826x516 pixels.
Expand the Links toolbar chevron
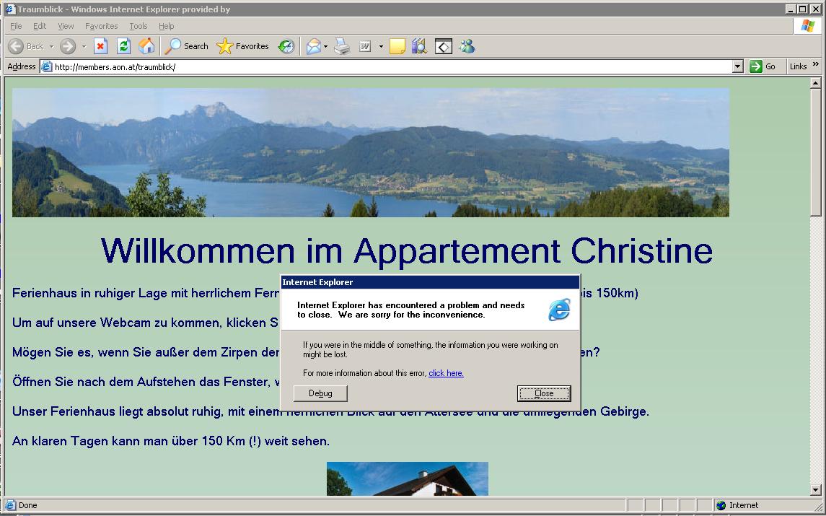[x=816, y=64]
